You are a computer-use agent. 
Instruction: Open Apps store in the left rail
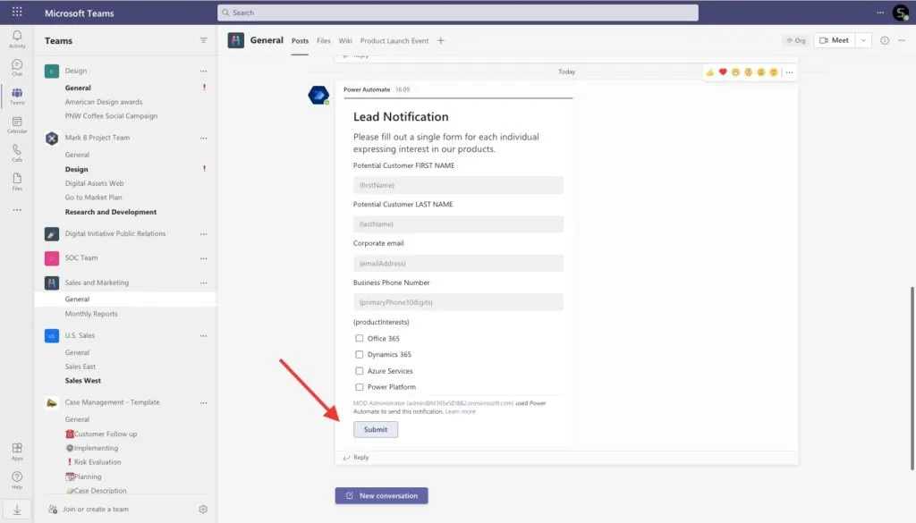click(17, 451)
